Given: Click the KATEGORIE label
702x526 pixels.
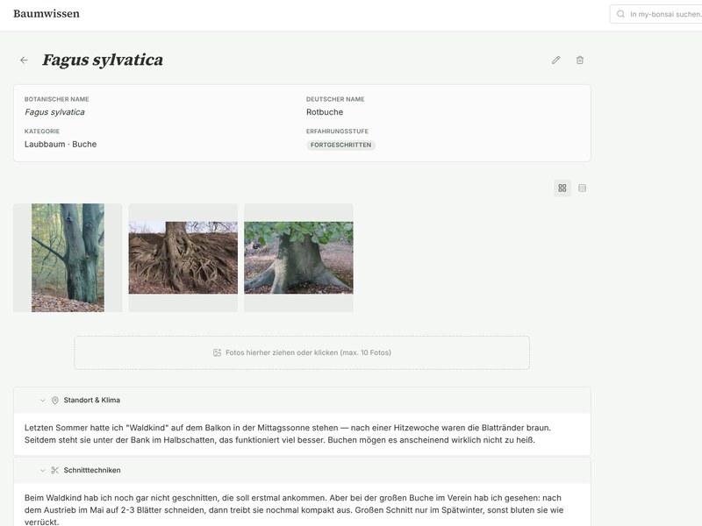Looking at the screenshot, I should coord(42,131).
